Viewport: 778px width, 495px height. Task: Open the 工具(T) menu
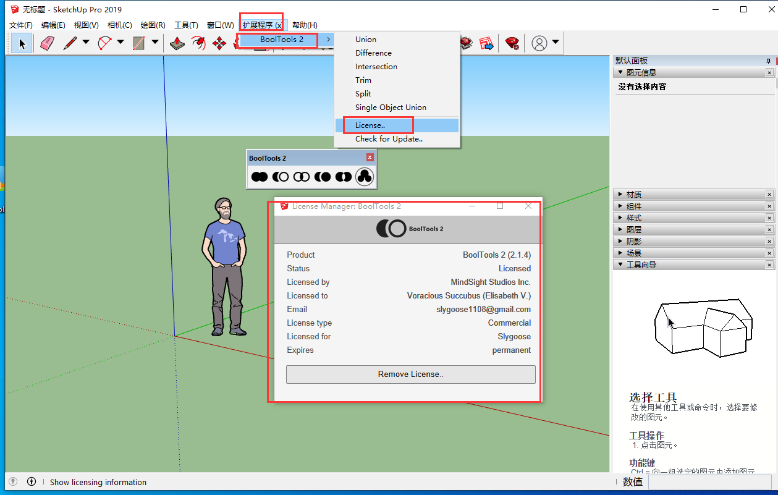(x=186, y=25)
